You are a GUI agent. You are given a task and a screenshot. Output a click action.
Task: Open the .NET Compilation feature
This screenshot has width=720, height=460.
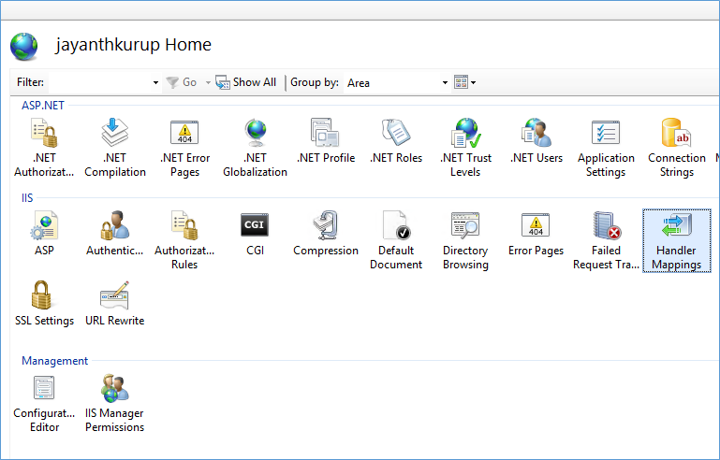coord(115,148)
